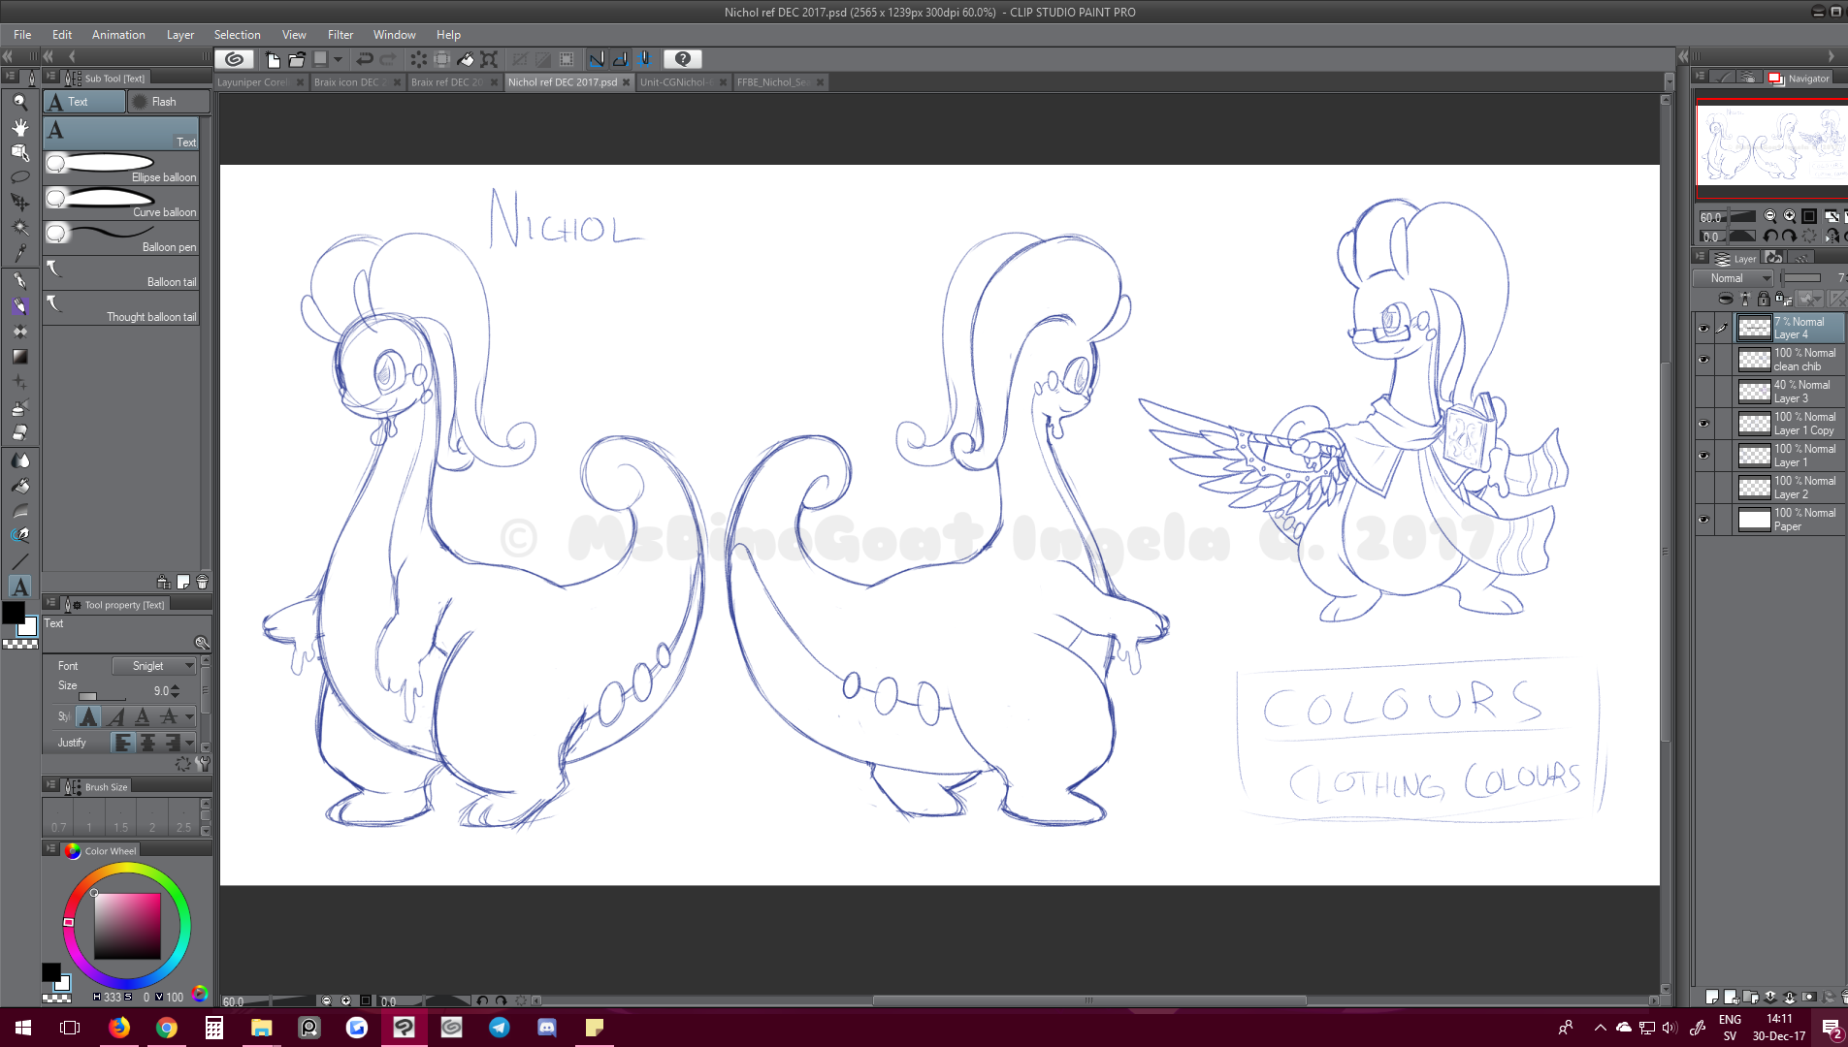Select the Pen tool in toolbar
This screenshot has width=1848, height=1047.
[19, 280]
